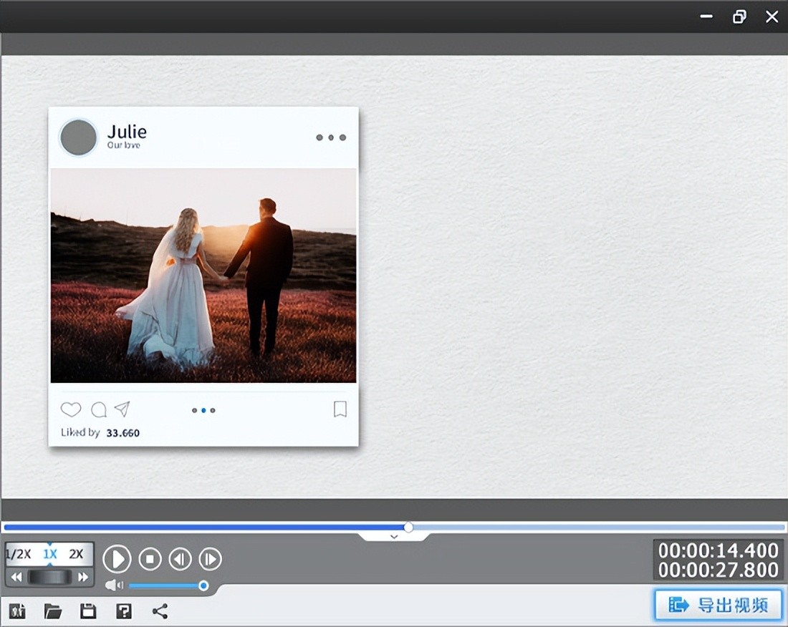Step forward one frame
The width and height of the screenshot is (788, 627).
pyautogui.click(x=210, y=559)
